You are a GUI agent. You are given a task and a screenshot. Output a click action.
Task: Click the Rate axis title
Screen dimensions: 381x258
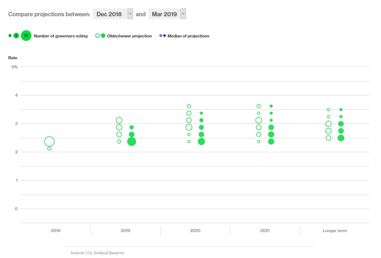13,58
